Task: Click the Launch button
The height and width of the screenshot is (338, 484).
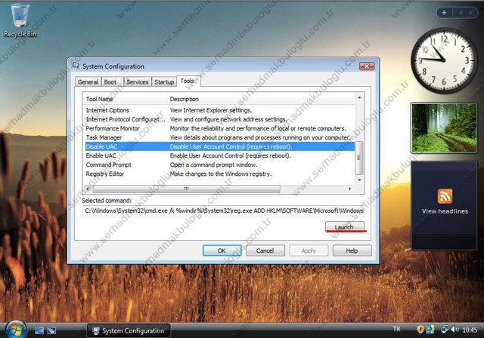Action: tap(345, 227)
